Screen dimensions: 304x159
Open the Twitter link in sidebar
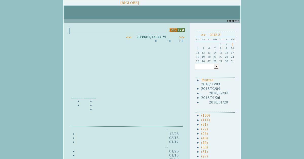pos(207,80)
